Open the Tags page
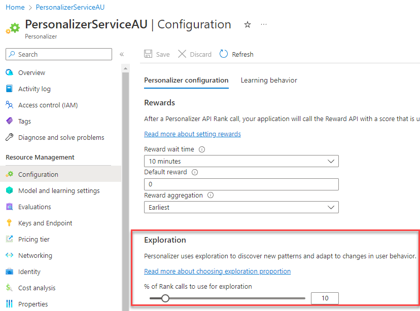Image resolution: width=420 pixels, height=311 pixels. [24, 121]
